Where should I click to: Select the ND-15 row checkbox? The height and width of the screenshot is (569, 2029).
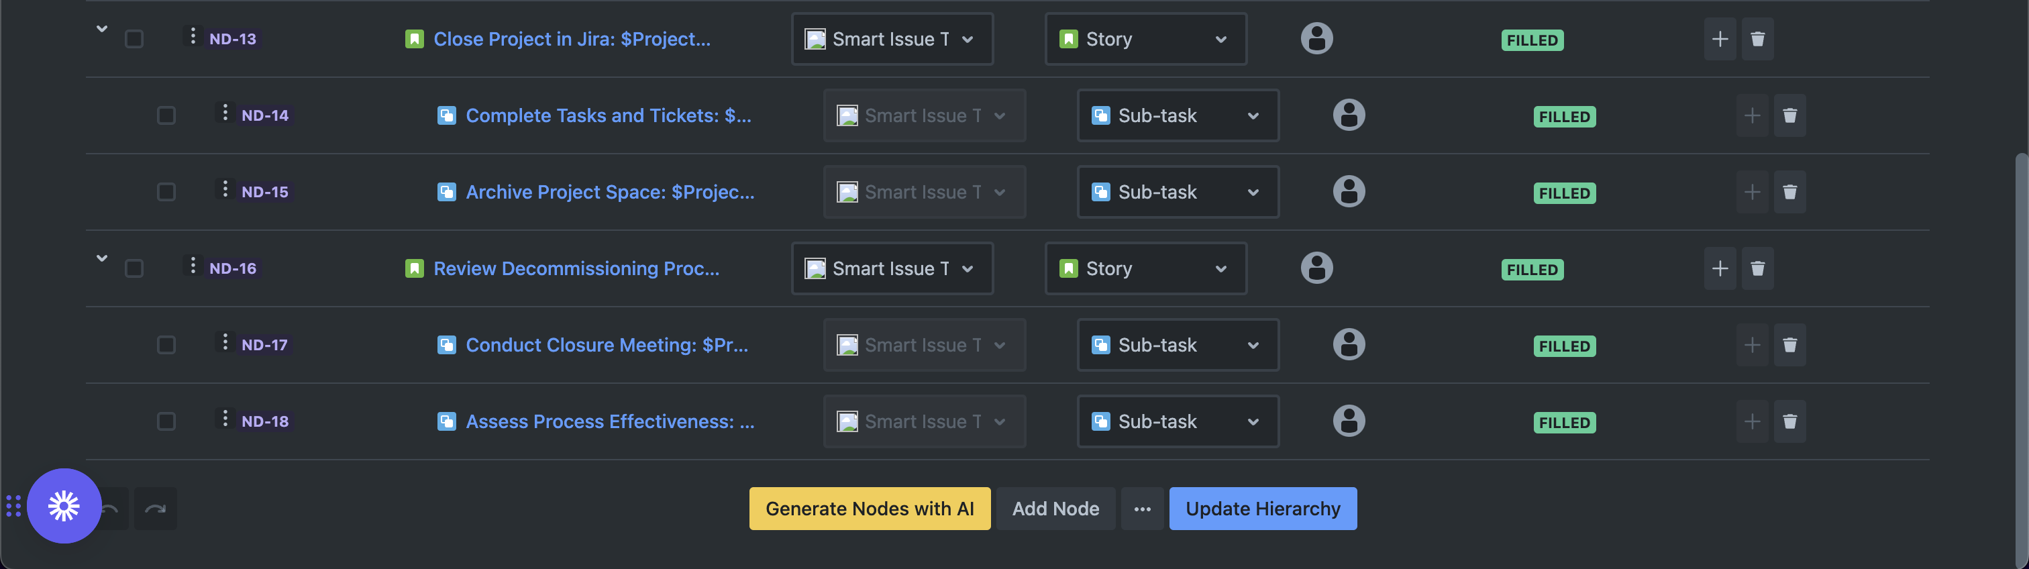click(x=166, y=193)
